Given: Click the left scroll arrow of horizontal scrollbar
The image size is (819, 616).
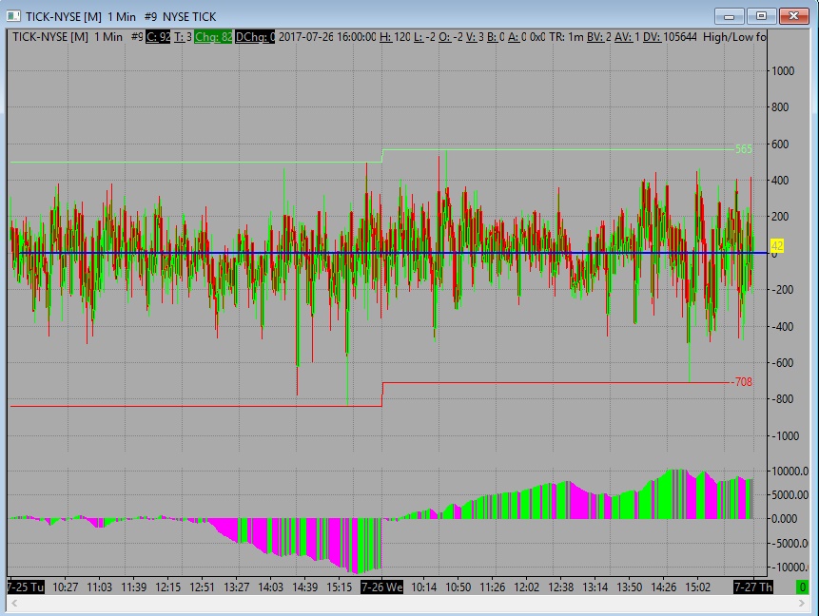Looking at the screenshot, I should pos(14,604).
